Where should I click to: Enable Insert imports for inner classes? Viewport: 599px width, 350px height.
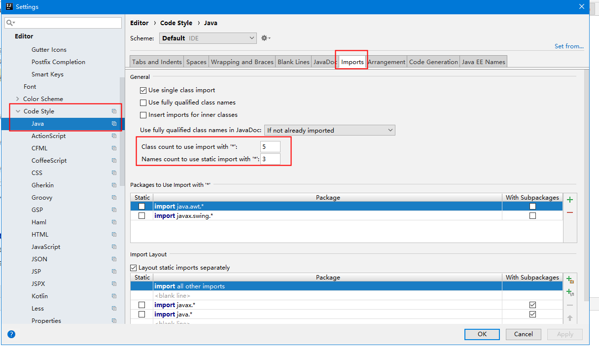tap(143, 115)
